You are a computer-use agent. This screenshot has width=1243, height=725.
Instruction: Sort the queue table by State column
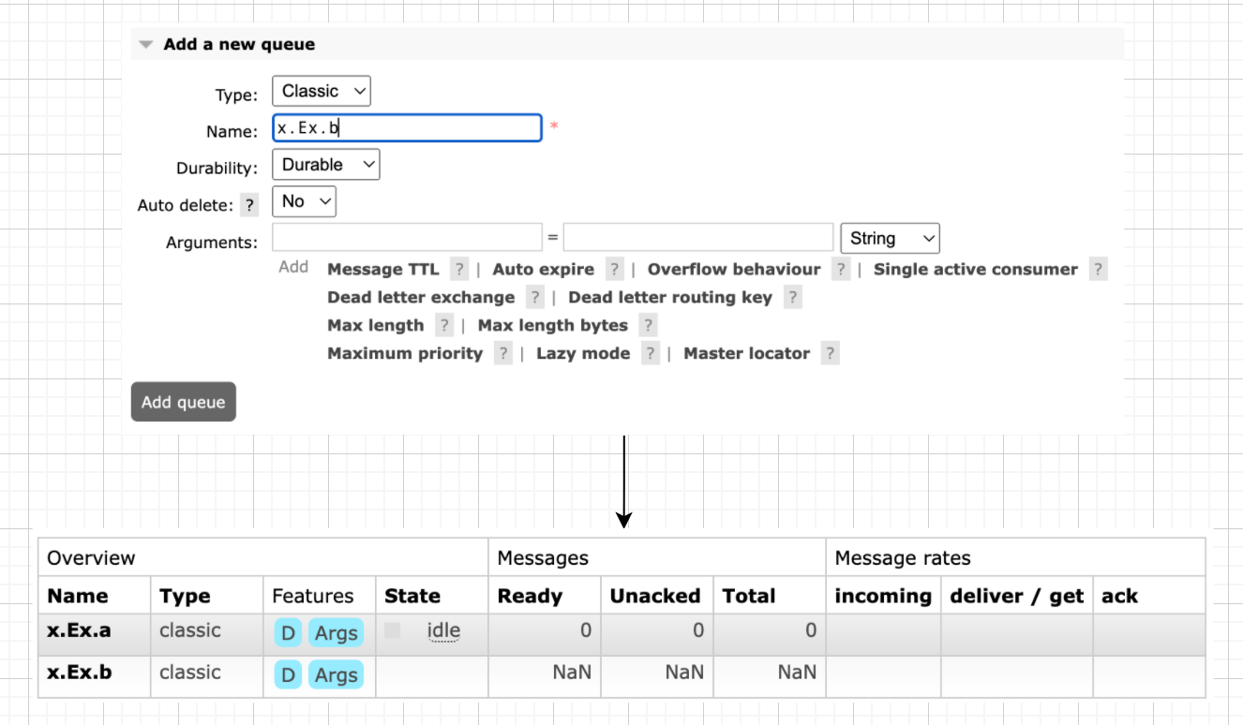(x=412, y=596)
